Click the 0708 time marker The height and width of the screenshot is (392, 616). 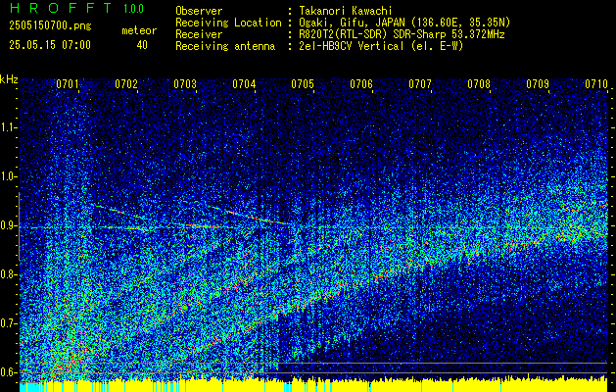coord(479,84)
